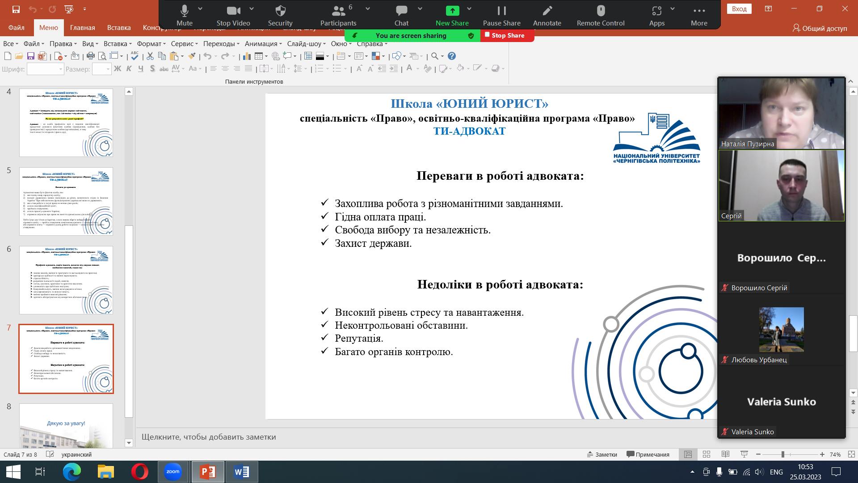
Task: Click the Print Preview magnifier-page icon
Action: coord(102,56)
